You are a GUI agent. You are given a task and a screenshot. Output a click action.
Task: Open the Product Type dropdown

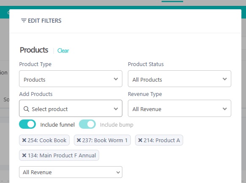70,79
